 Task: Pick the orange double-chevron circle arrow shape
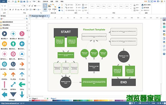point(4,44)
